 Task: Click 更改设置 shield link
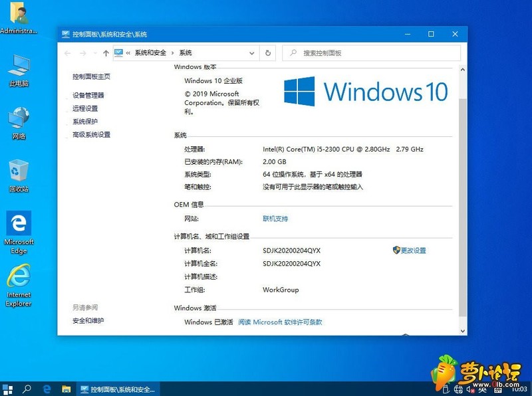pyautogui.click(x=409, y=250)
